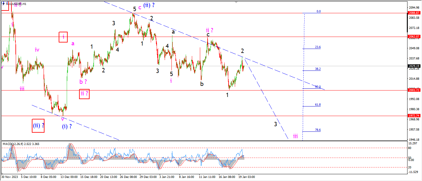
Task: Select the red boxed magenta 'ii ?' label
Action: [85, 94]
